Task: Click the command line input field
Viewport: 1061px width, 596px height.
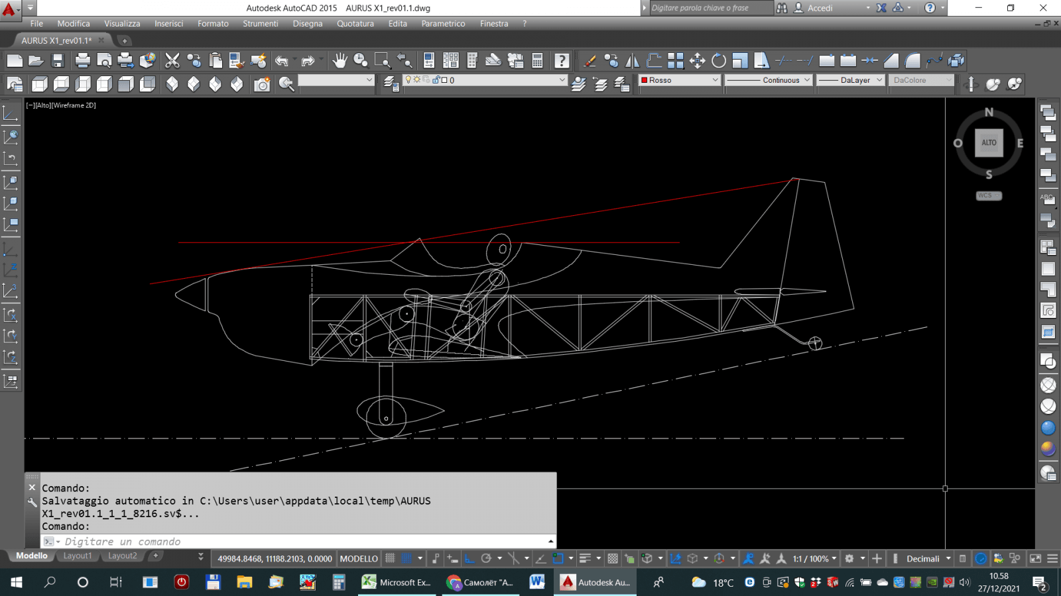Action: click(298, 542)
